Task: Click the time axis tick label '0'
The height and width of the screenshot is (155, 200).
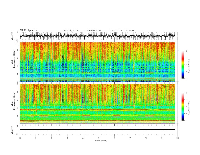Action: click(20, 138)
